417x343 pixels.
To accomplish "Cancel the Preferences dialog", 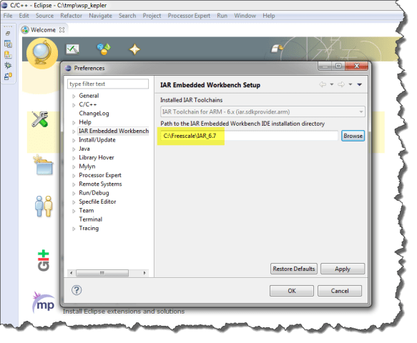I will (340, 291).
